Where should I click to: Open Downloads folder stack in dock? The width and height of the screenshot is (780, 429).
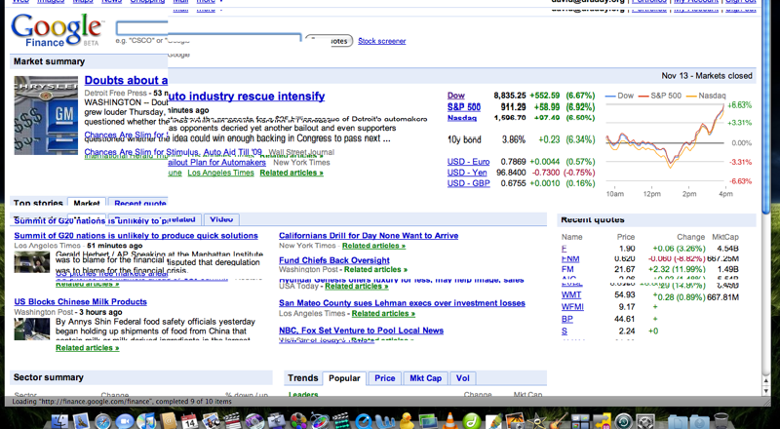699,422
